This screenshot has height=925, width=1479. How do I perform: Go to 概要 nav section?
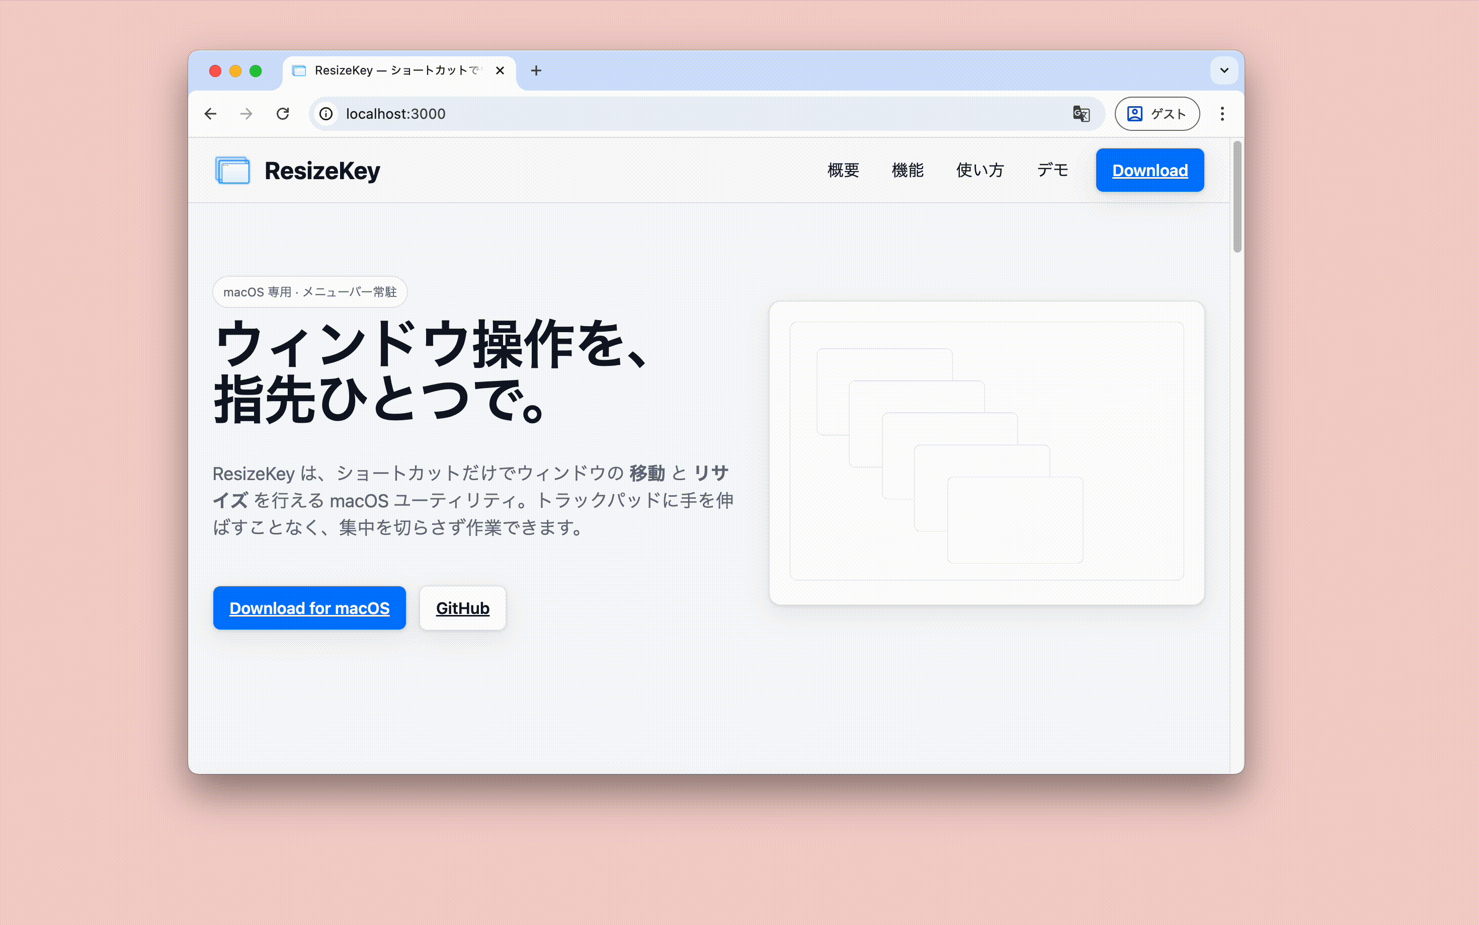[x=843, y=170]
